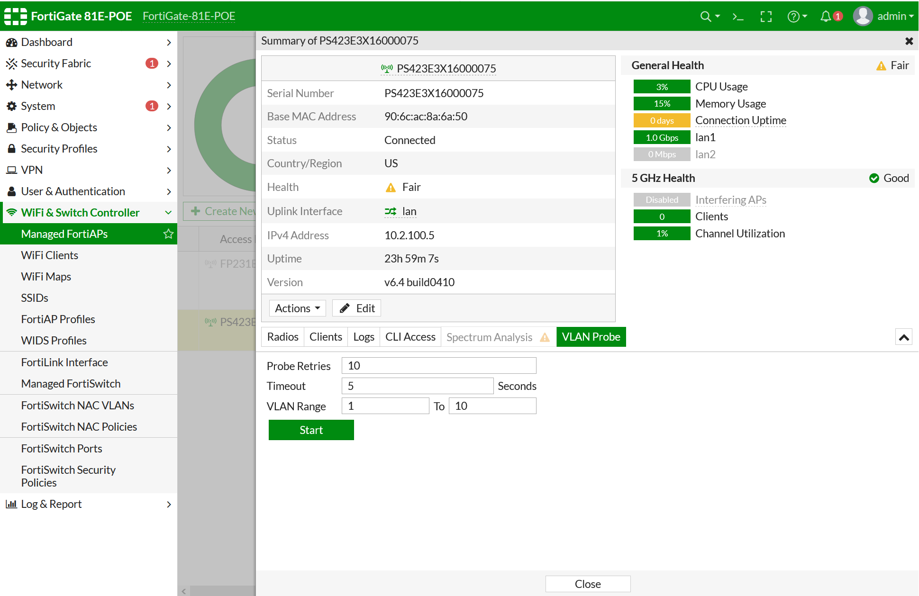Toggle fullscreen mode icon

pyautogui.click(x=766, y=17)
